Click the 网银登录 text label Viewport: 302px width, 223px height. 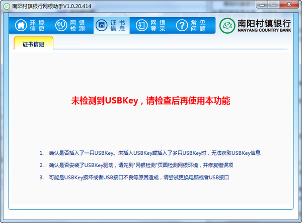pos(158,25)
